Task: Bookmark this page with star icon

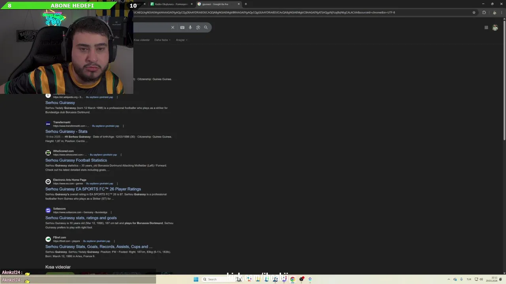Action: click(x=474, y=12)
